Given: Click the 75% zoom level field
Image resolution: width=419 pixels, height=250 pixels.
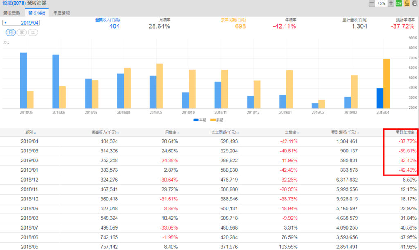Looking at the screenshot, I should (381, 3).
